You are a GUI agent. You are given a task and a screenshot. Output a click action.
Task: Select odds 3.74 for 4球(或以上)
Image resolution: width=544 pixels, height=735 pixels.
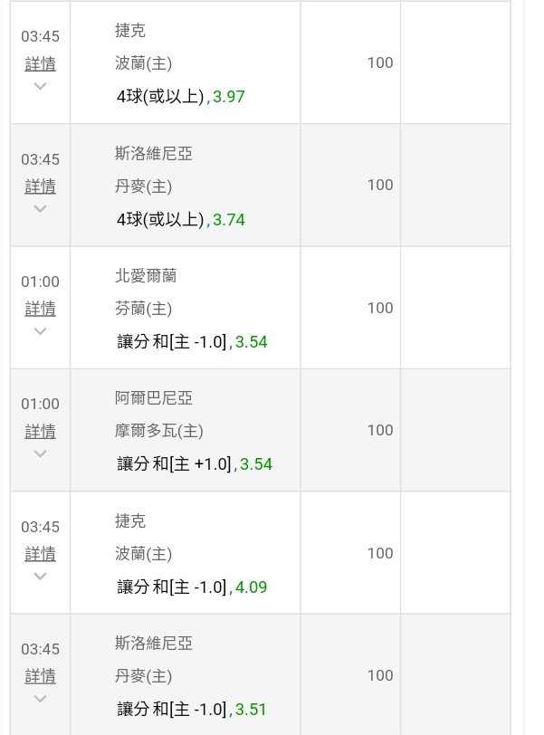click(229, 219)
